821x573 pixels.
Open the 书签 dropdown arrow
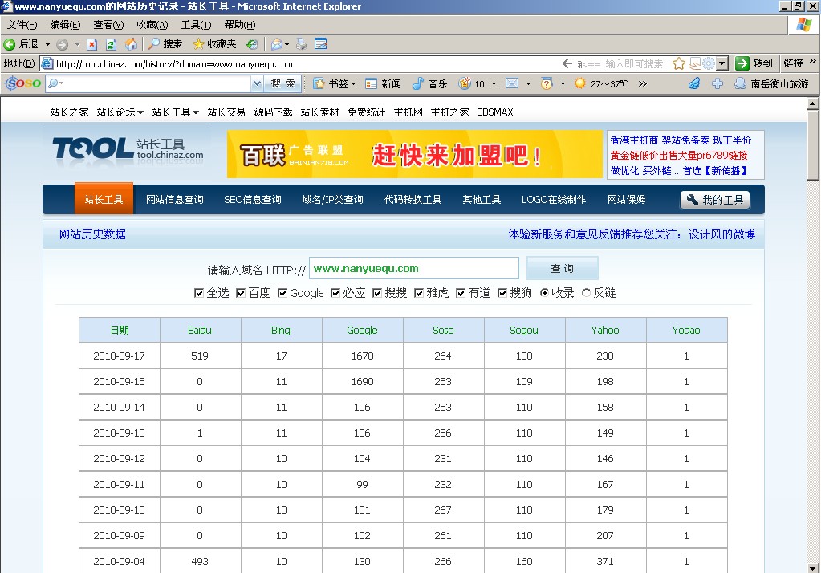pos(353,83)
